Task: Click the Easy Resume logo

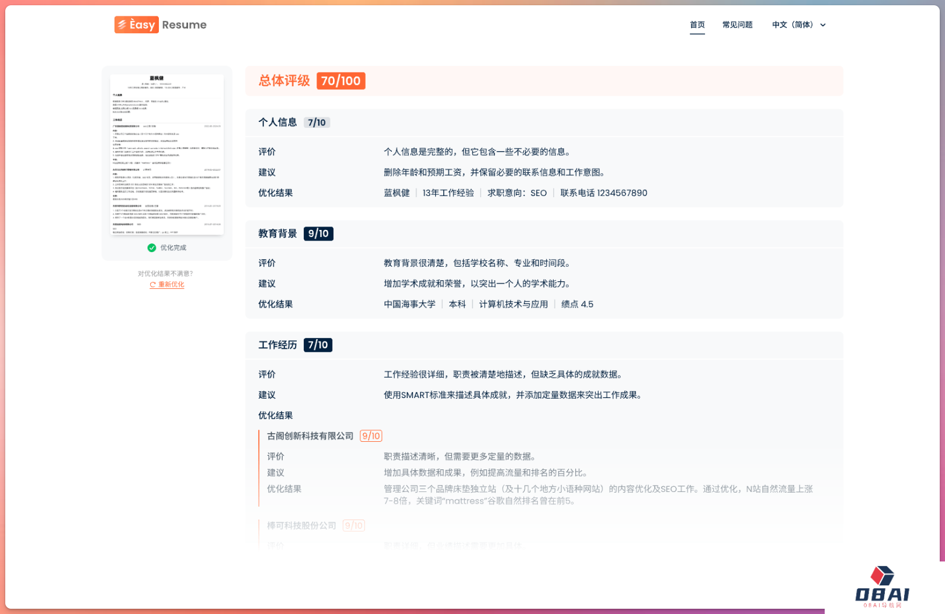Action: (x=160, y=25)
